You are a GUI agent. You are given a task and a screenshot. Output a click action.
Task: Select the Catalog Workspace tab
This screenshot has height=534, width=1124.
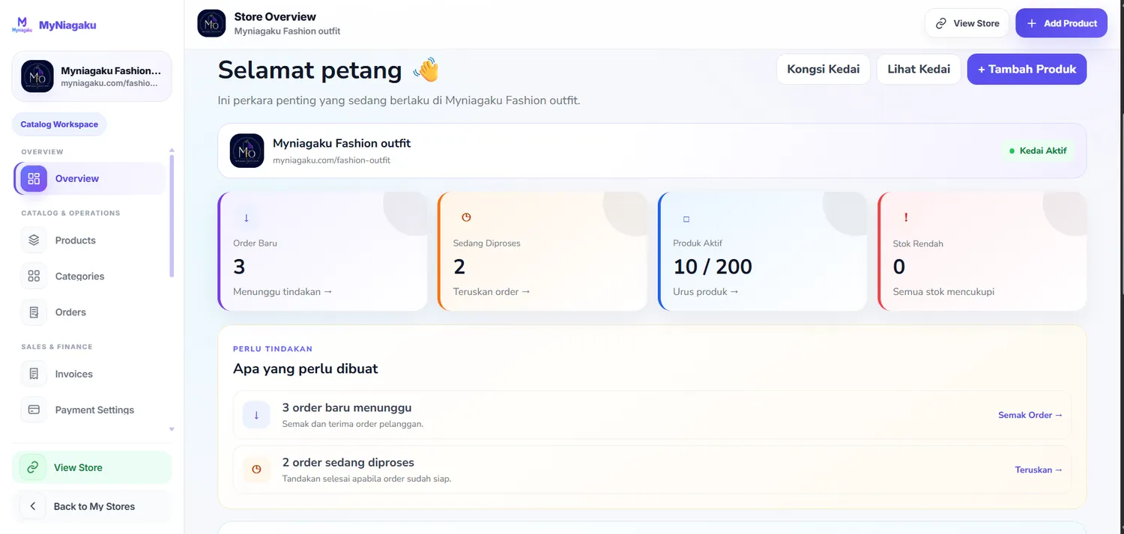click(59, 124)
